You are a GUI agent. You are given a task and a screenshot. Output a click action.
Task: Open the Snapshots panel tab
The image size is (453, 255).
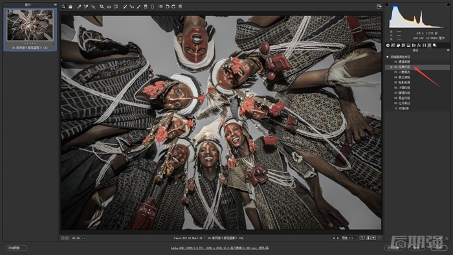click(434, 45)
